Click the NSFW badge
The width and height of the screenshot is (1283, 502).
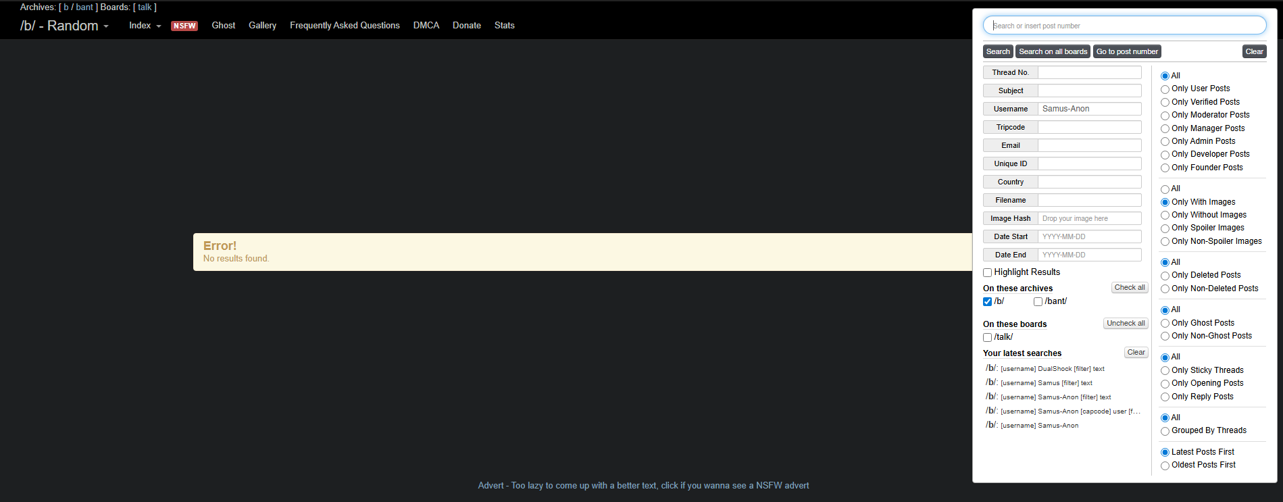(x=184, y=26)
